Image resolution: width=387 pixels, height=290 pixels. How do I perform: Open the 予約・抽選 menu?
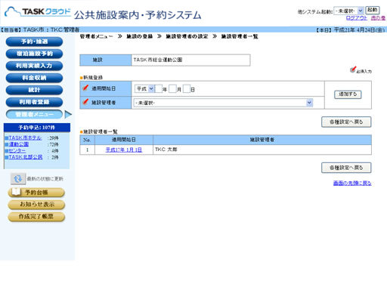34,42
